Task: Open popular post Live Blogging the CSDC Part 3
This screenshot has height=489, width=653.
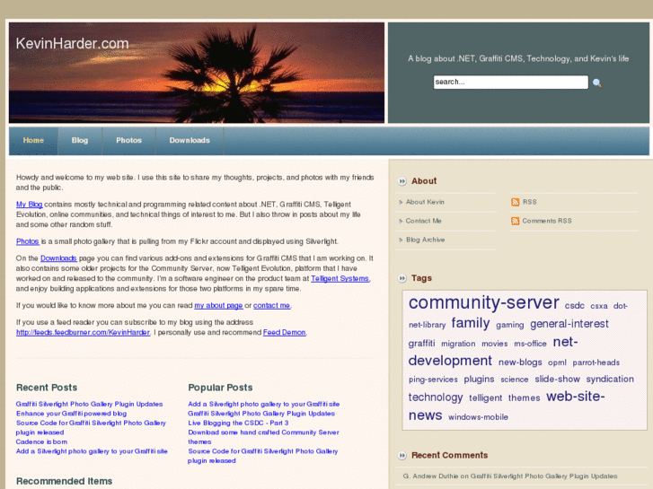Action: tap(238, 423)
